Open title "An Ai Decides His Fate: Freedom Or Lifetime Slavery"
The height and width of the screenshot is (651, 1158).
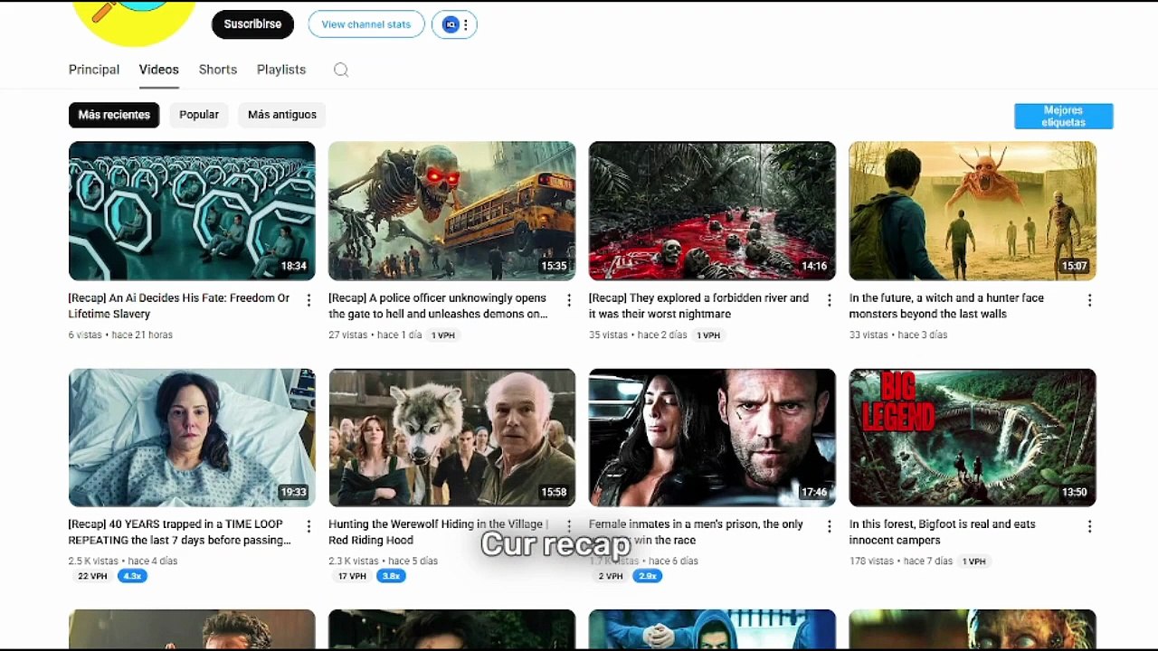point(179,306)
